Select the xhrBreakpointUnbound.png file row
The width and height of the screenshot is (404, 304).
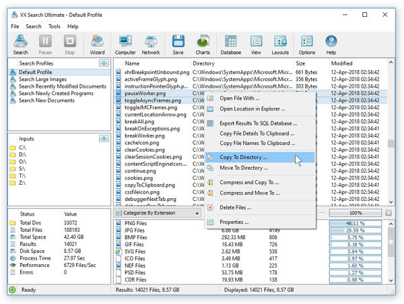250,72
